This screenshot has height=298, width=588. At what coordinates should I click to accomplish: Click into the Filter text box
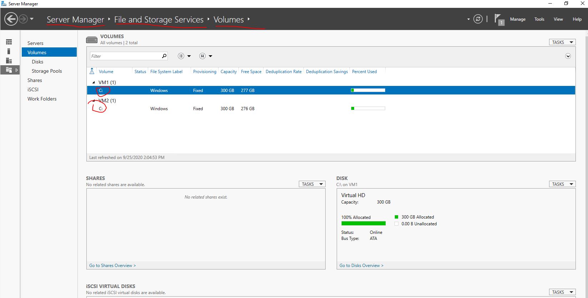(125, 56)
